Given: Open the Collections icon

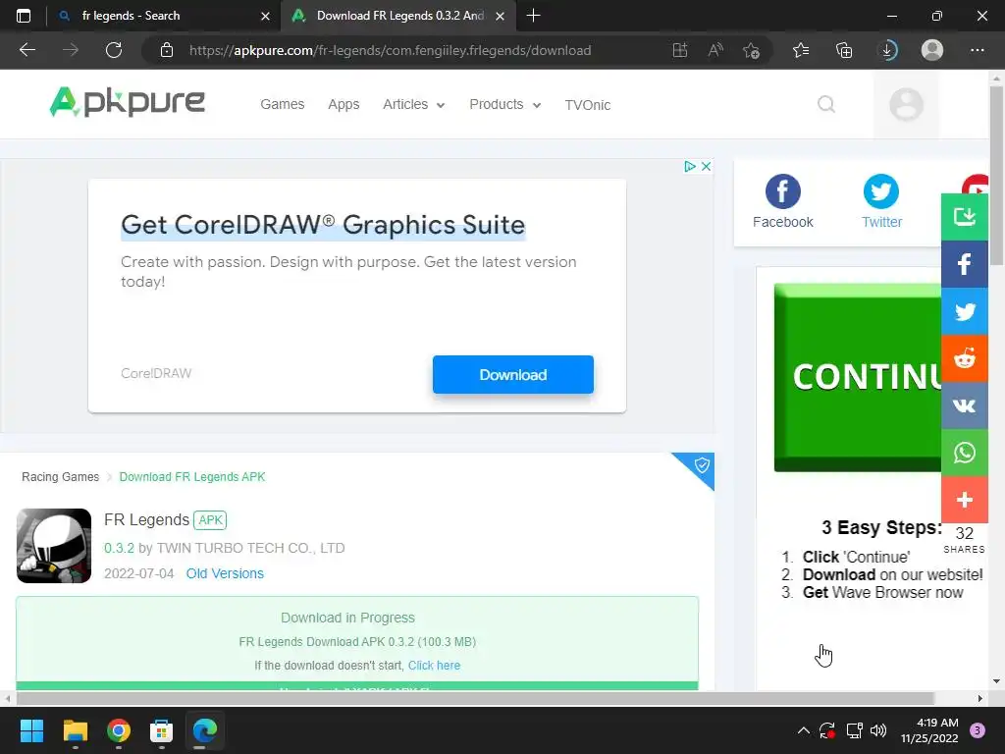Looking at the screenshot, I should (844, 50).
